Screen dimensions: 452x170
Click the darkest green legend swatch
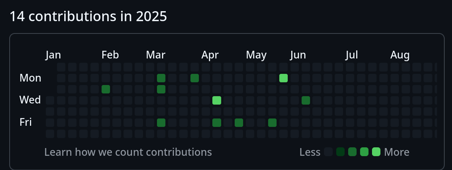point(340,152)
